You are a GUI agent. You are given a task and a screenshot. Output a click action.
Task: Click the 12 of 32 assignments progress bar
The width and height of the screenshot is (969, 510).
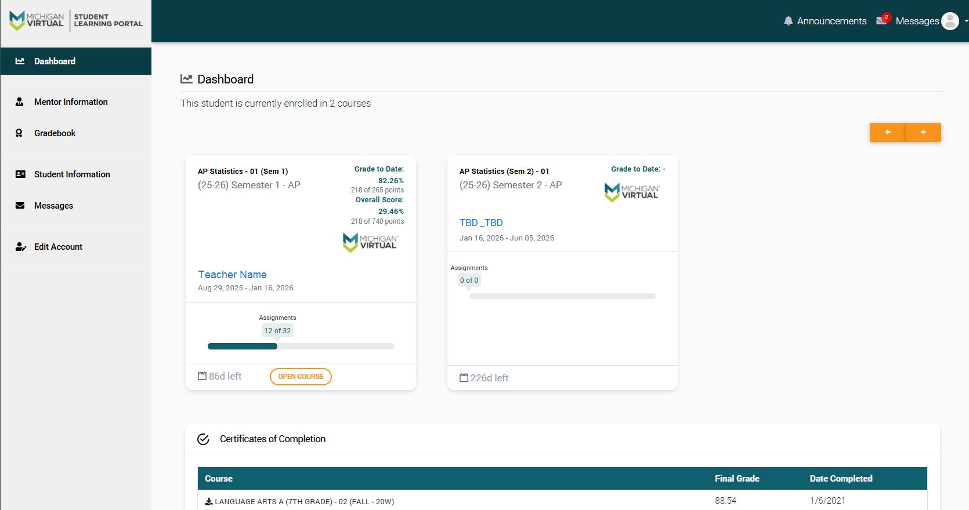click(301, 346)
